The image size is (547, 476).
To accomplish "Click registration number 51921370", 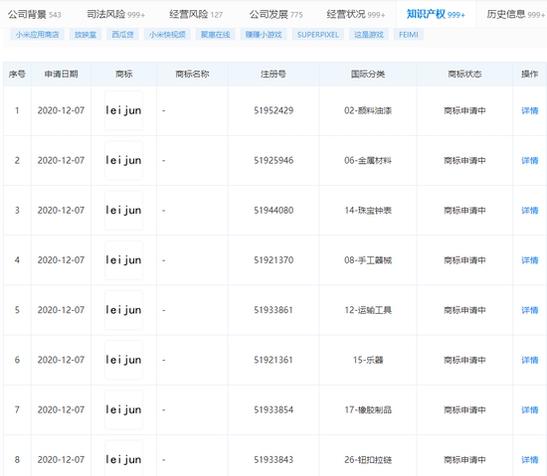I will tap(273, 260).
